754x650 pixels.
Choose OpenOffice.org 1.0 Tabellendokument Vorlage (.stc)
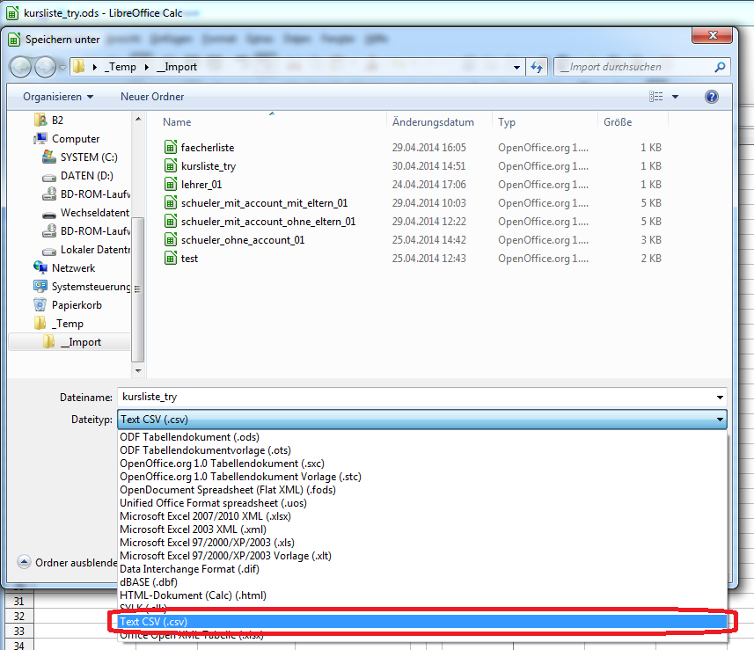pos(422,477)
